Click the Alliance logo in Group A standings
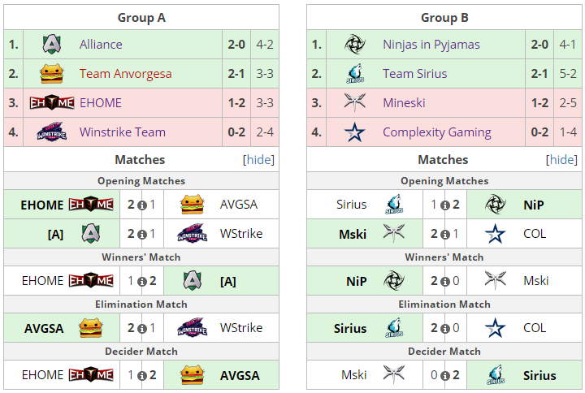 [x=52, y=45]
